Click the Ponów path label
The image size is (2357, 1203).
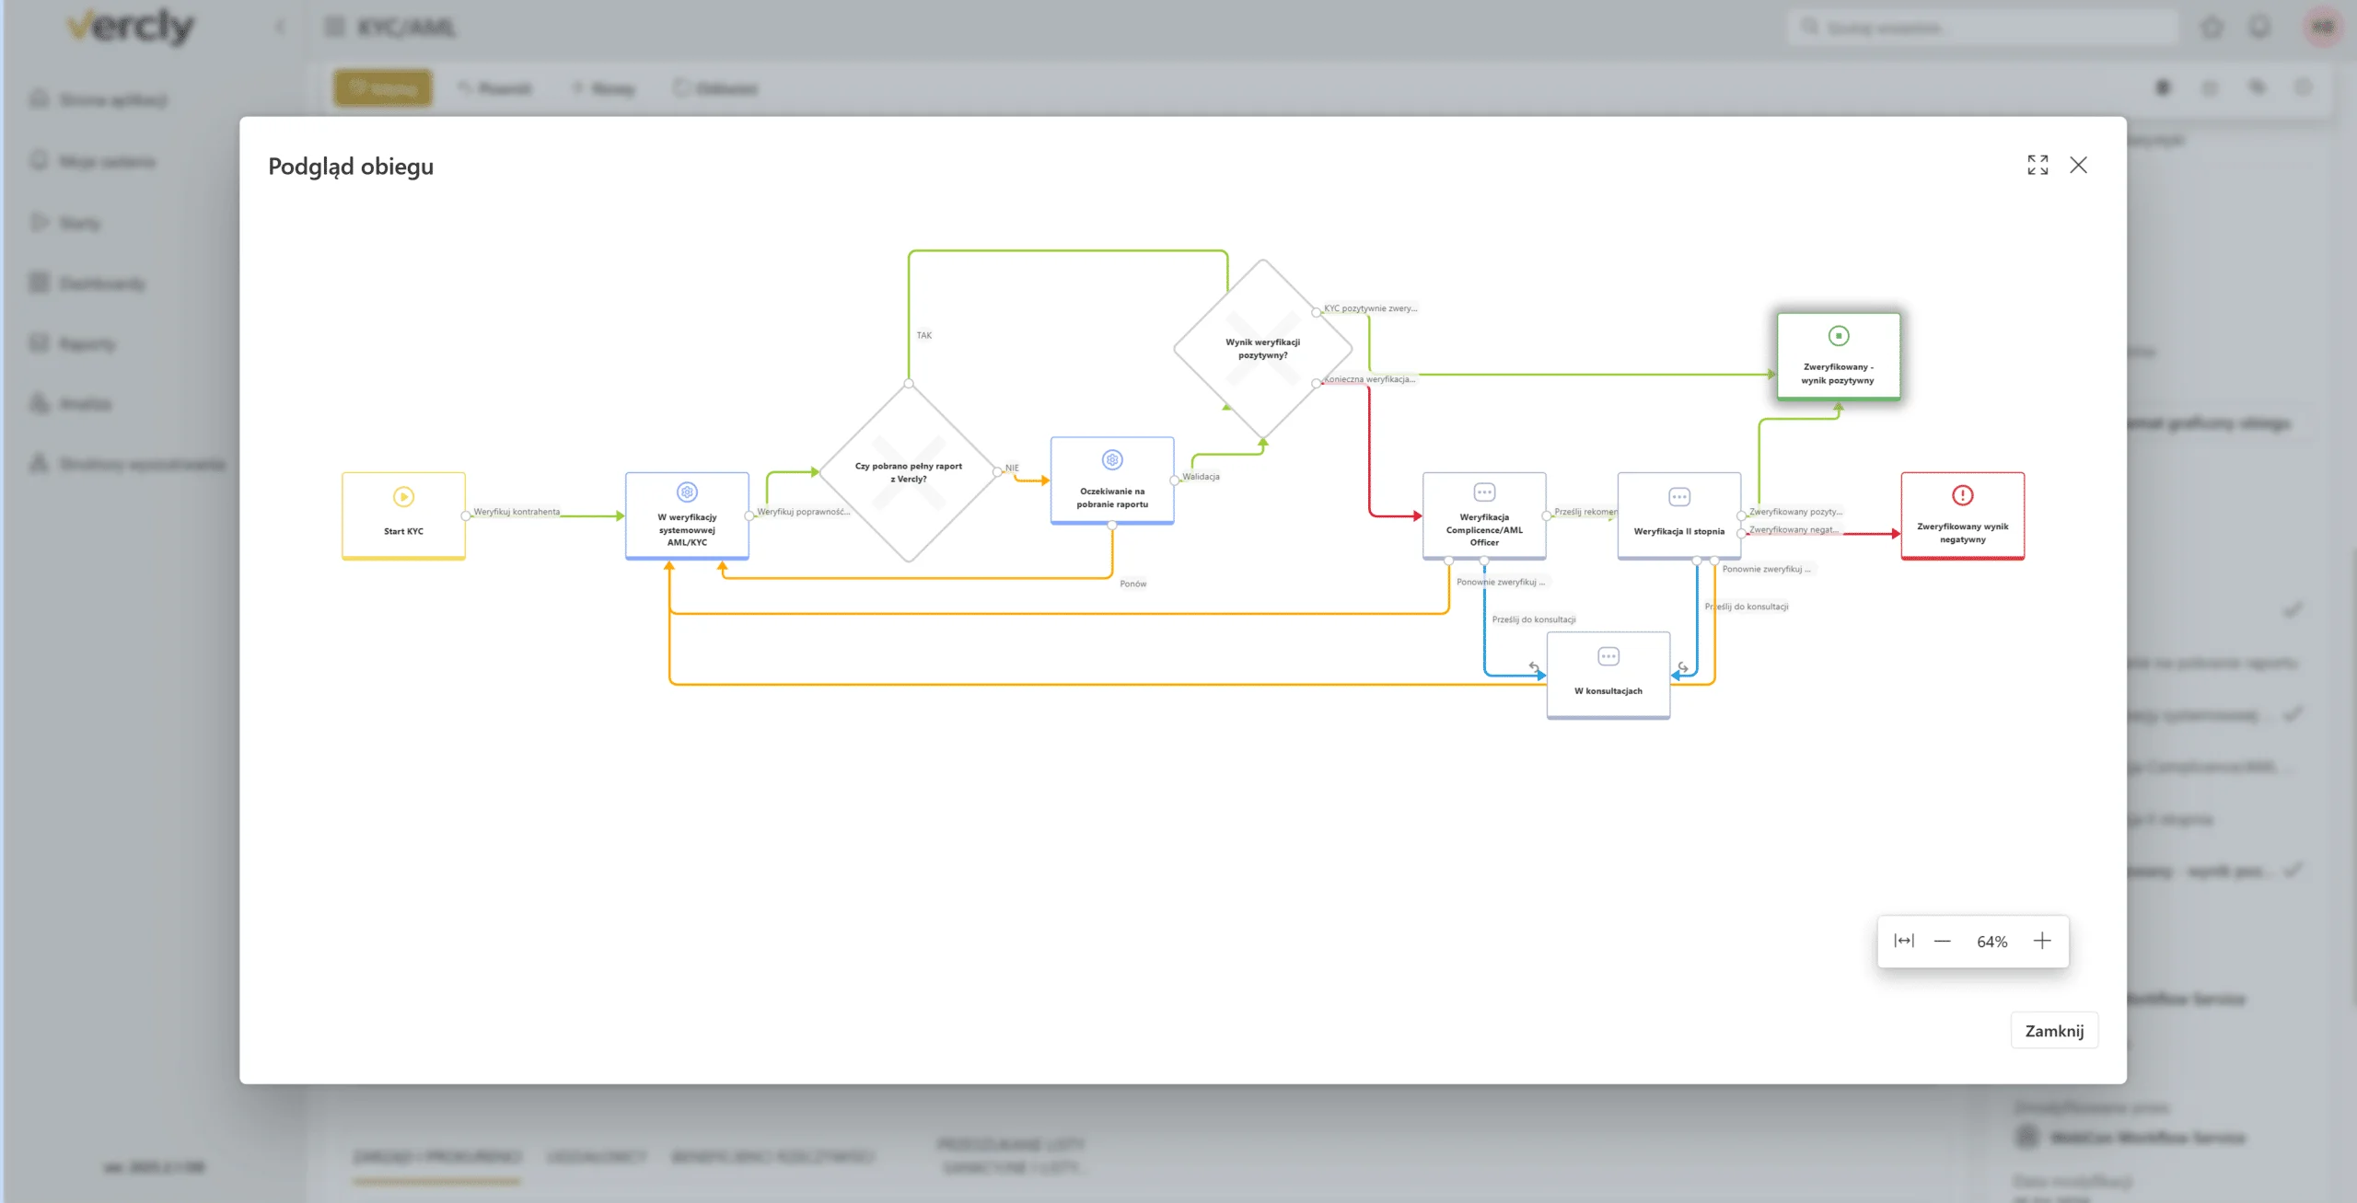coord(1132,584)
